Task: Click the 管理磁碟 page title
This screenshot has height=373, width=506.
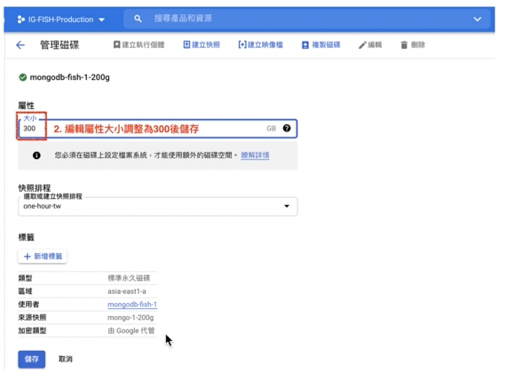Action: [59, 45]
